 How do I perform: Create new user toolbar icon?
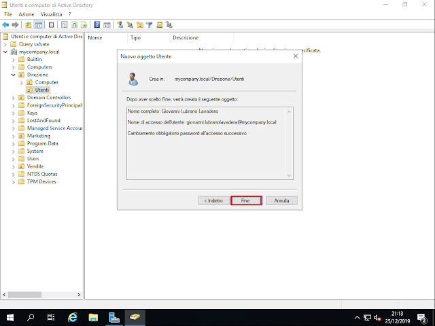tap(120, 25)
